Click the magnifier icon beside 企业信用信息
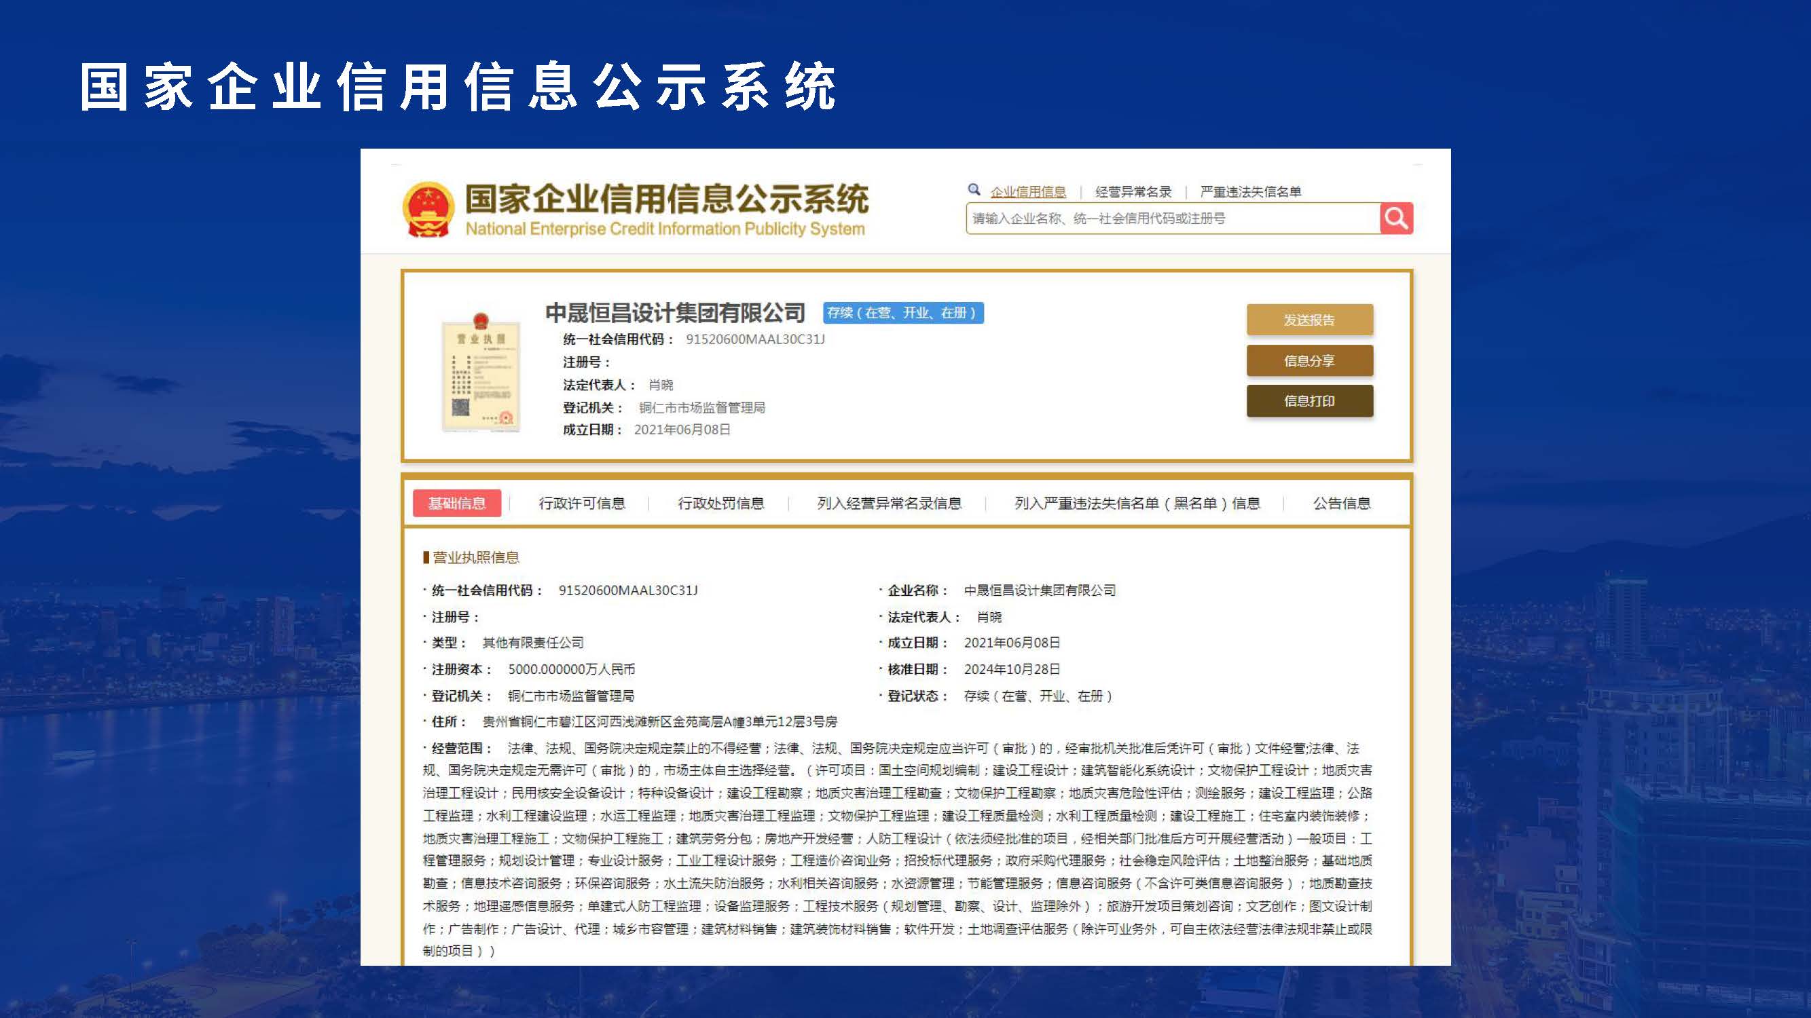Viewport: 1811px width, 1018px height. pyautogui.click(x=974, y=191)
